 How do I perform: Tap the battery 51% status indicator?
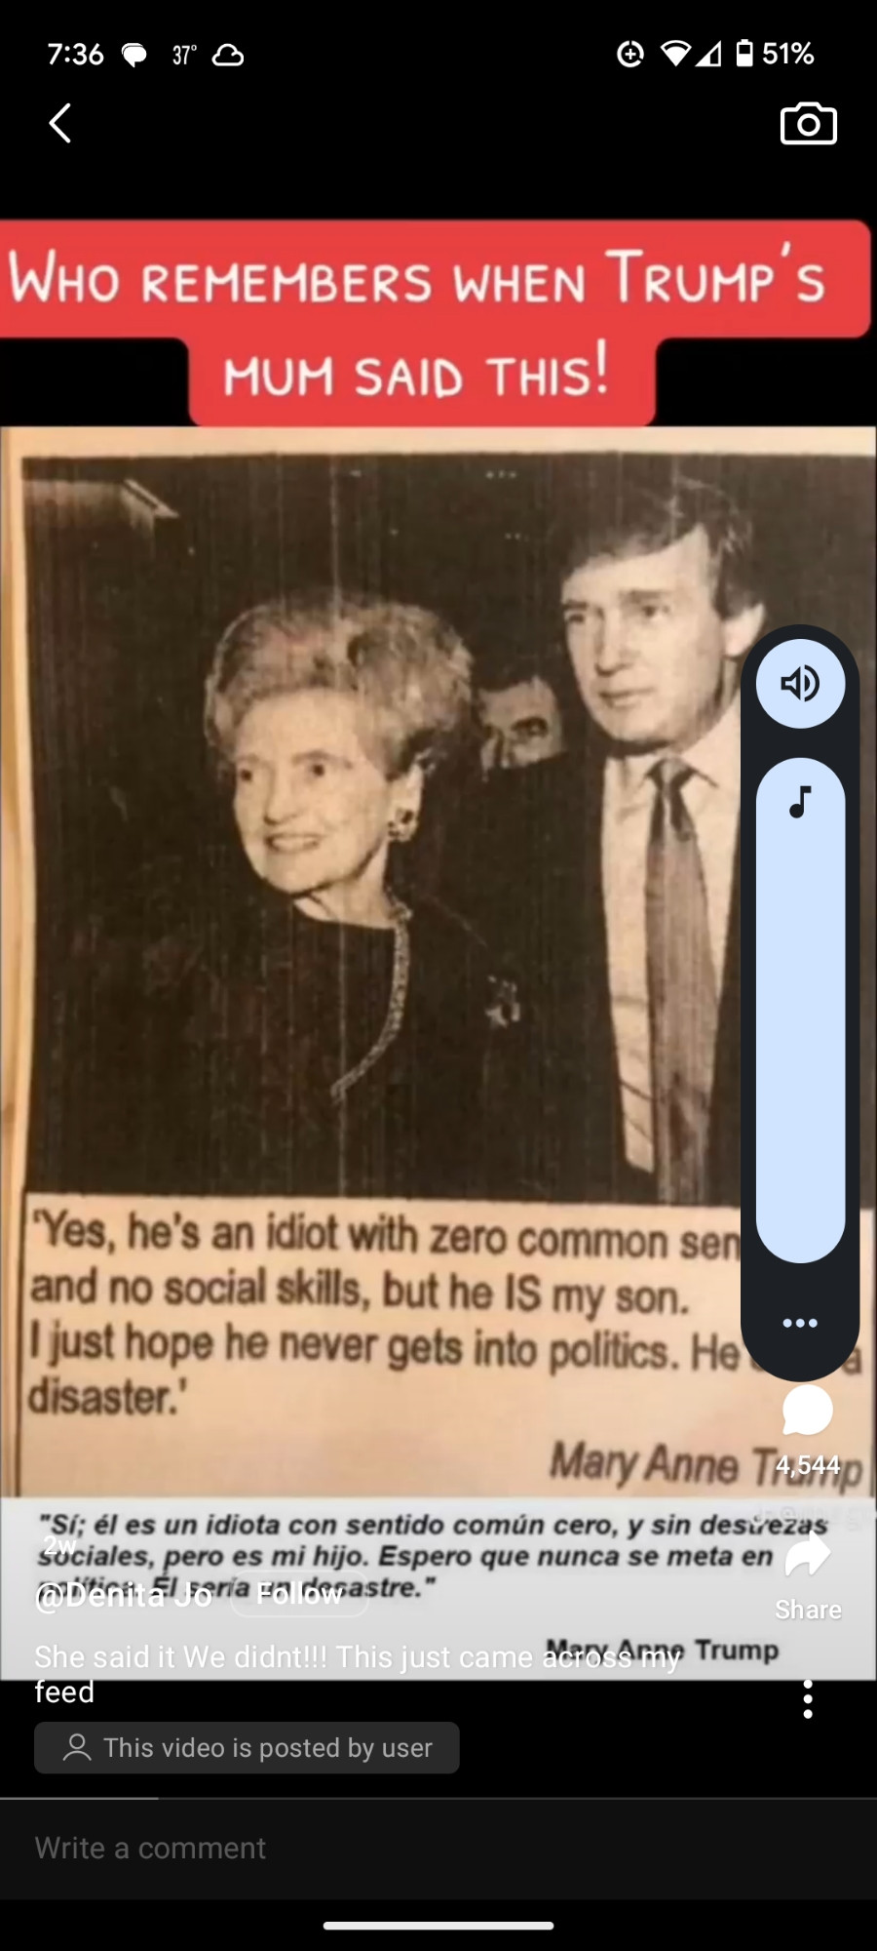click(x=775, y=54)
